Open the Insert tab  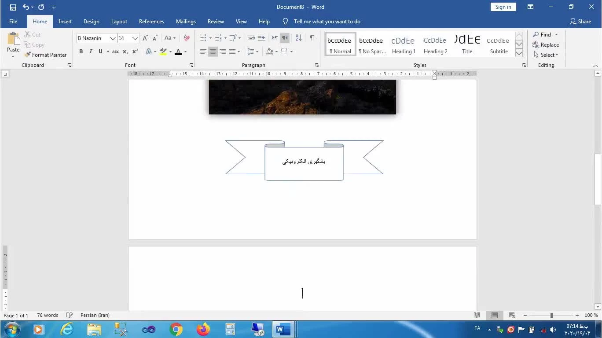pos(65,22)
